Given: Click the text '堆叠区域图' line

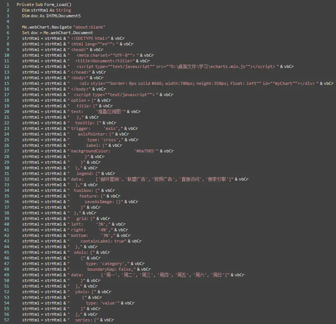Looking at the screenshot, I should tap(81, 112).
